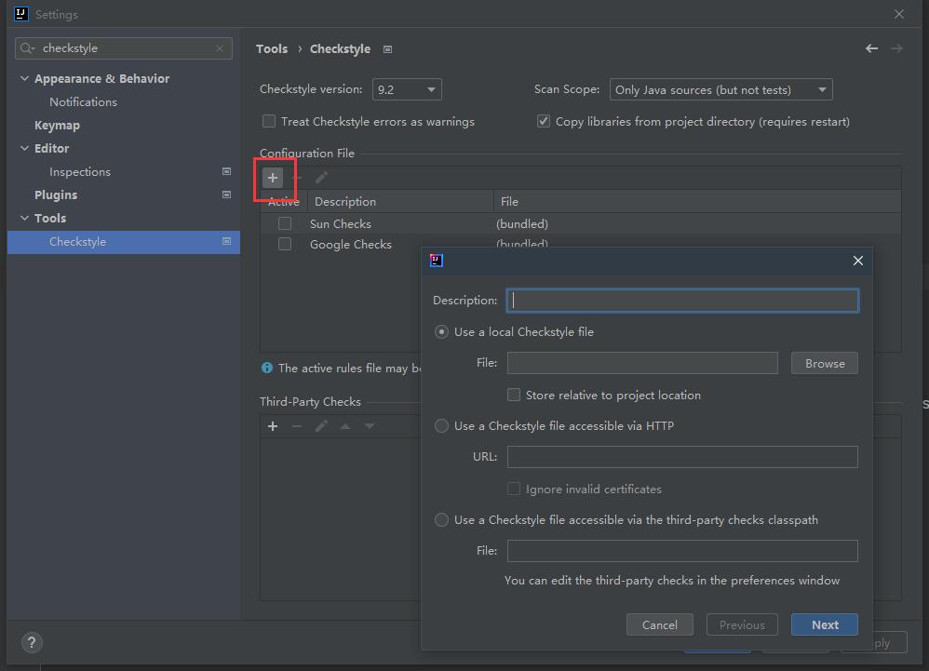Click the project icon on Checkstyle row
The image size is (929, 671).
226,242
